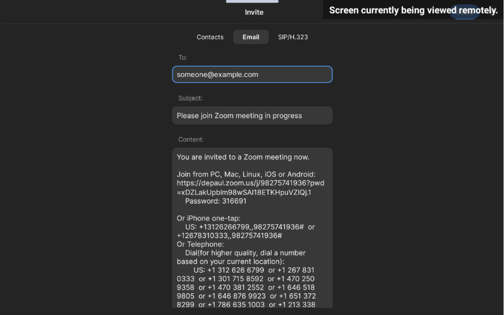
Task: Click the depaul.zoom.us meeting link text
Action: [250, 188]
